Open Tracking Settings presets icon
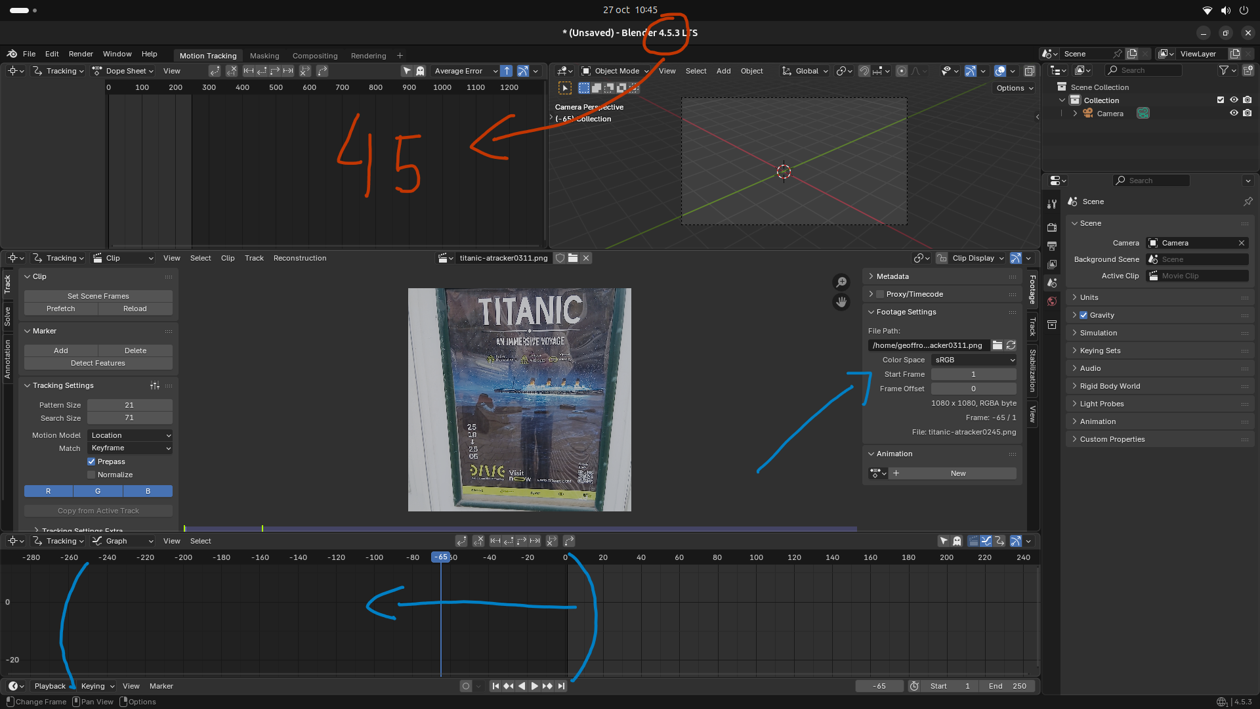 click(x=155, y=385)
